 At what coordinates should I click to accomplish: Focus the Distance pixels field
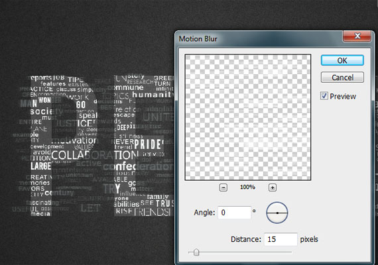click(281, 239)
